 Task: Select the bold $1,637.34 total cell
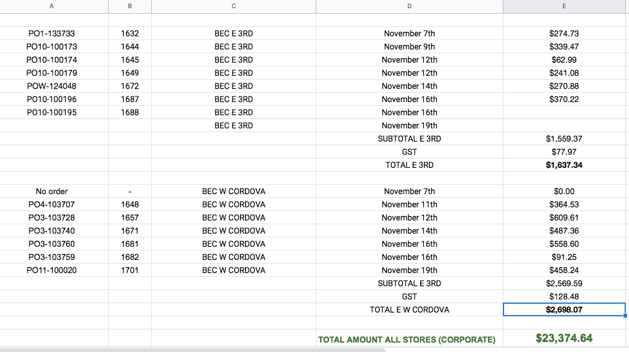(x=564, y=165)
